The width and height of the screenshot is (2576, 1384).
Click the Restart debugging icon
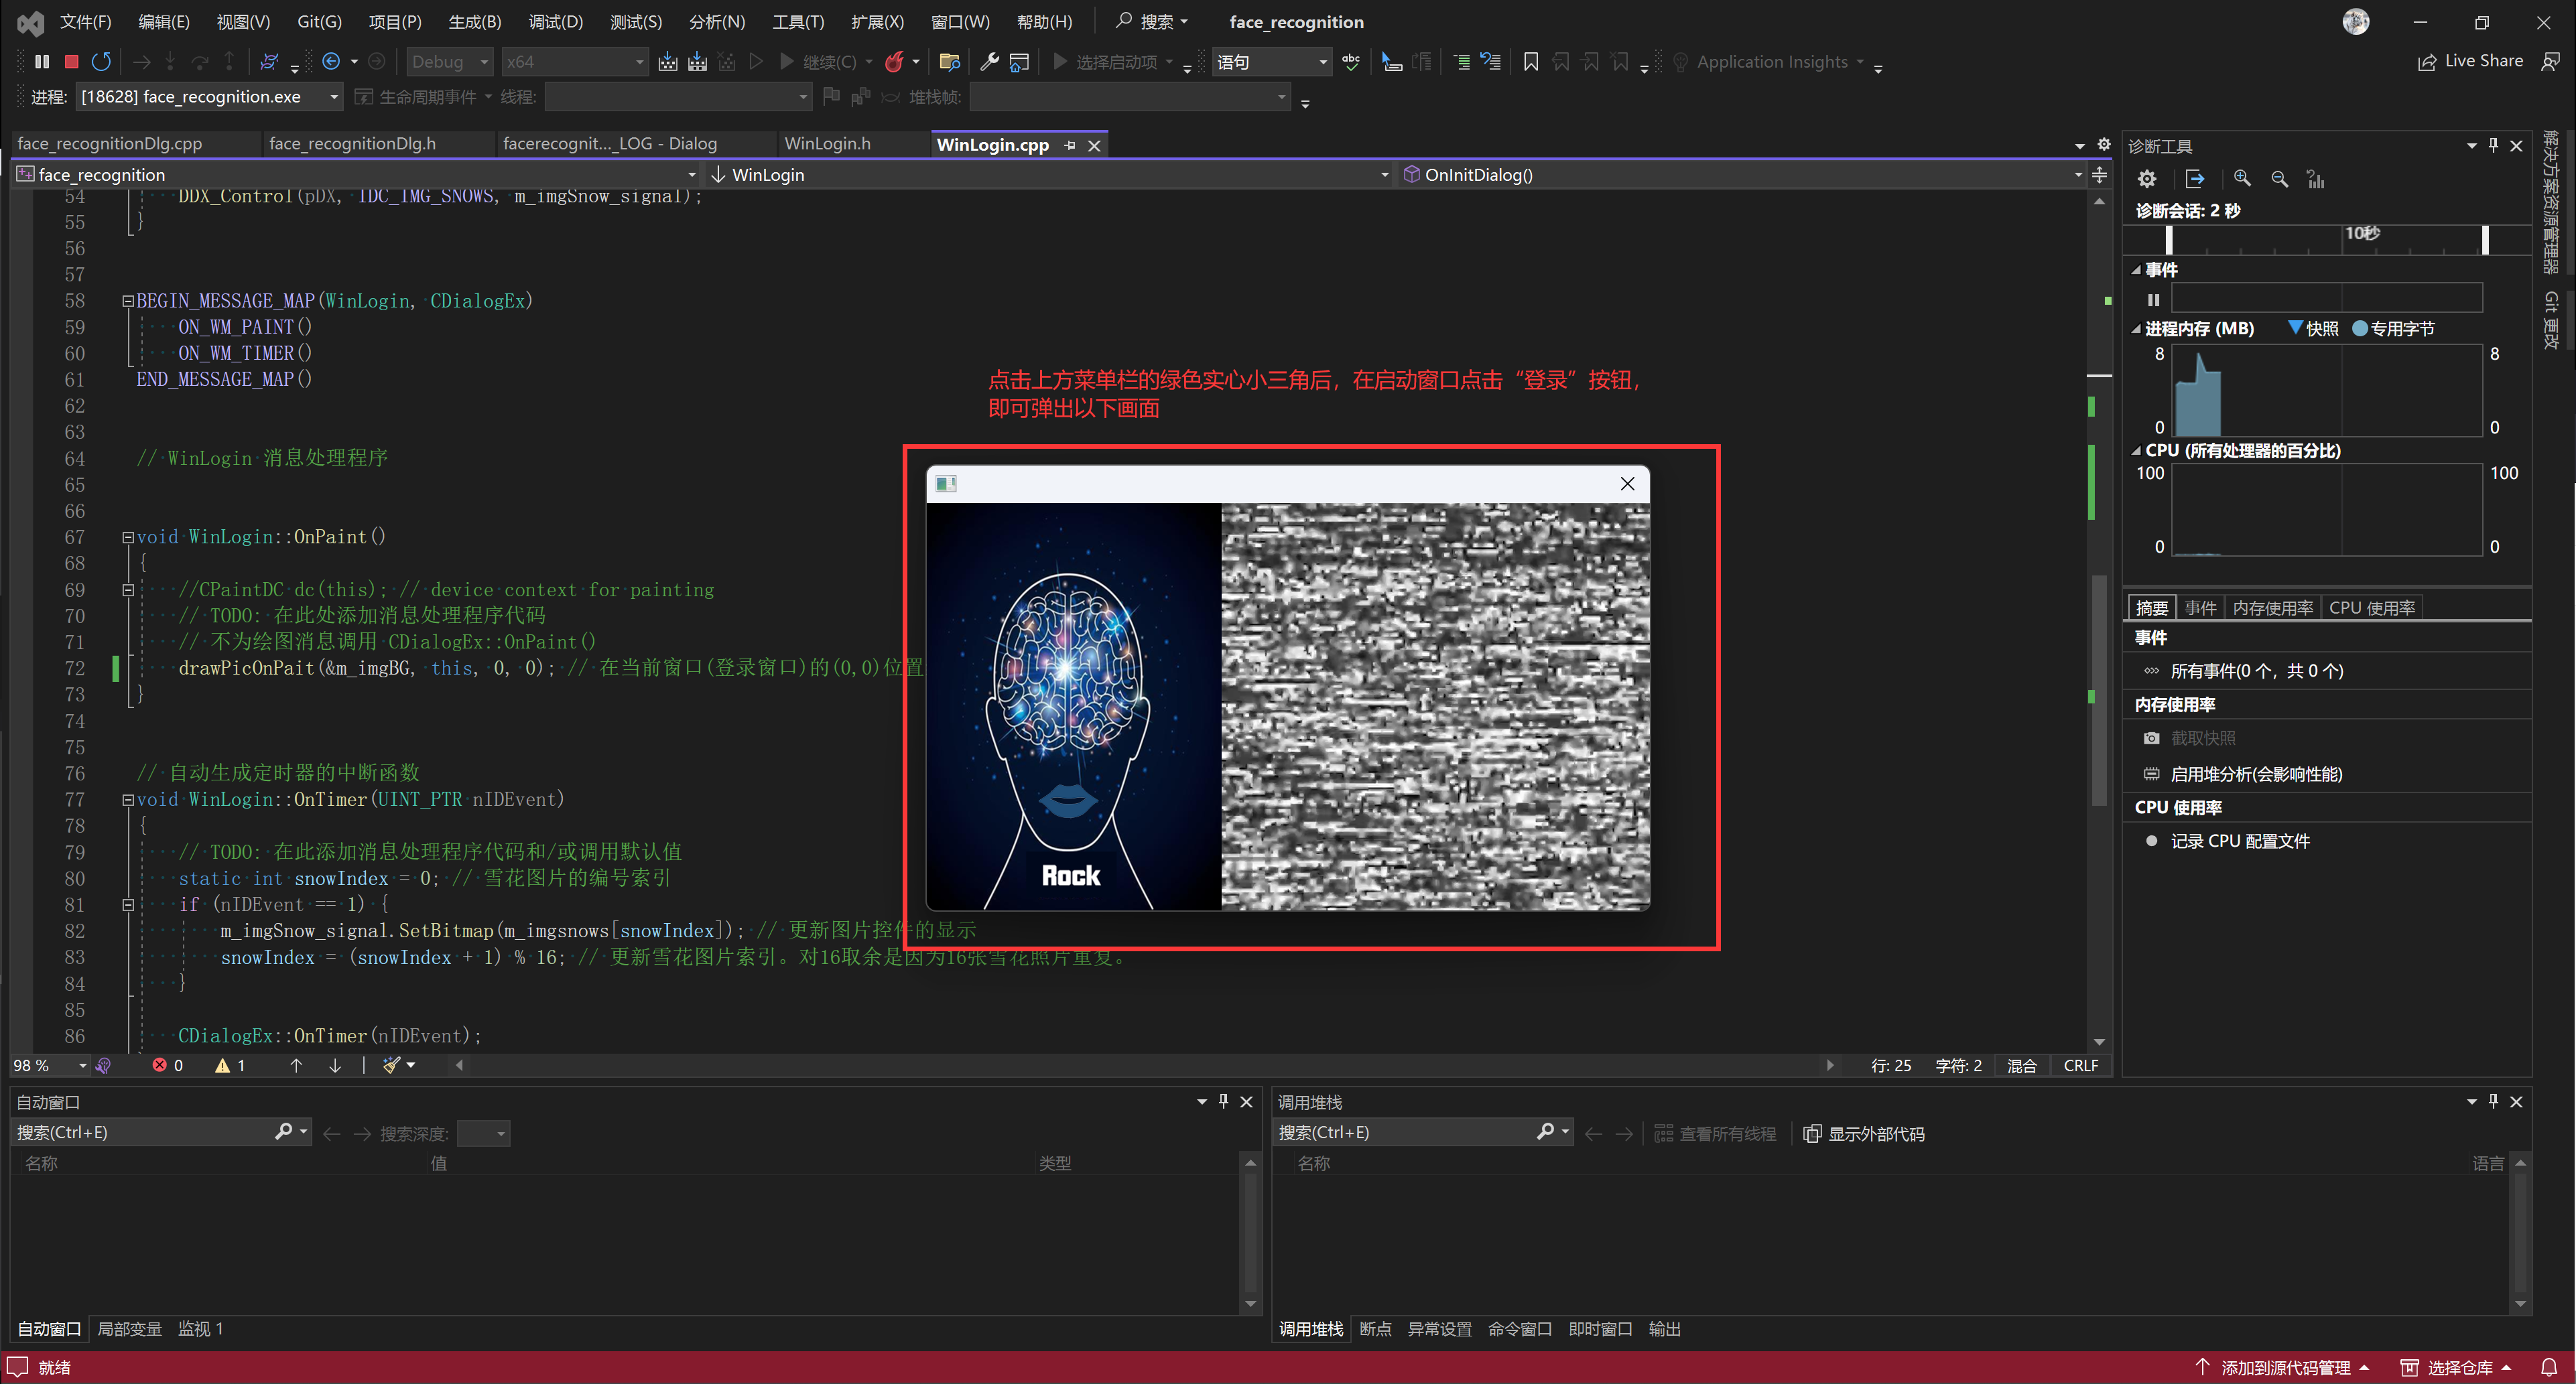(x=101, y=62)
